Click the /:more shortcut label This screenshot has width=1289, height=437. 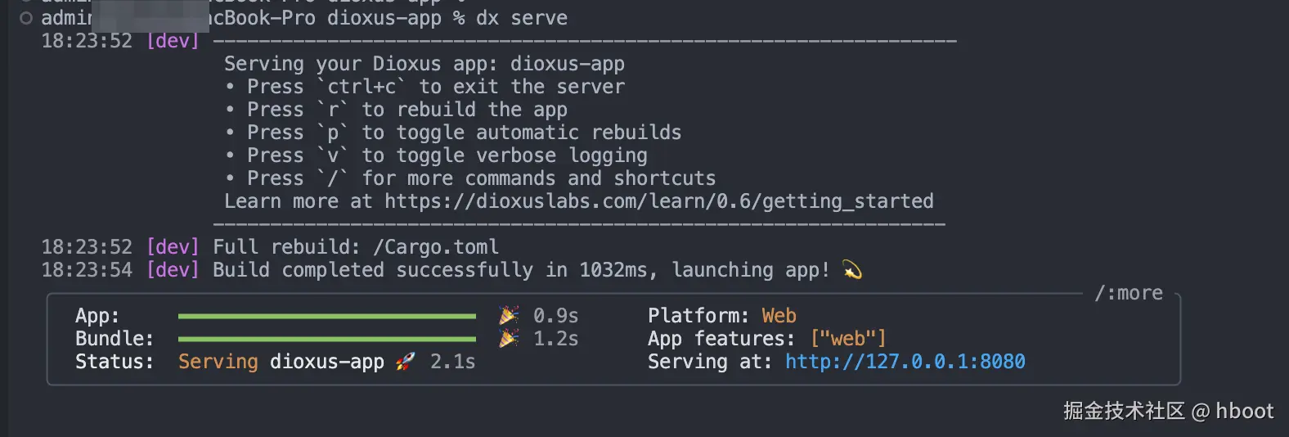[1129, 293]
